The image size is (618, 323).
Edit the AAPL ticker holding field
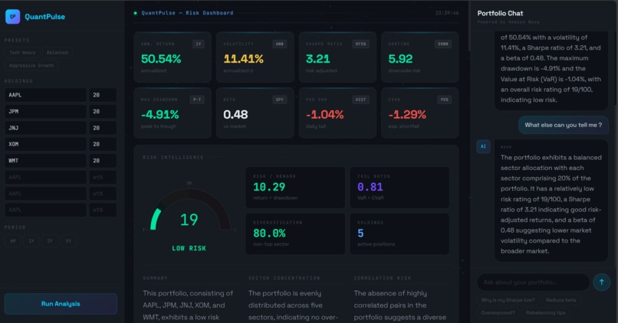pyautogui.click(x=46, y=95)
